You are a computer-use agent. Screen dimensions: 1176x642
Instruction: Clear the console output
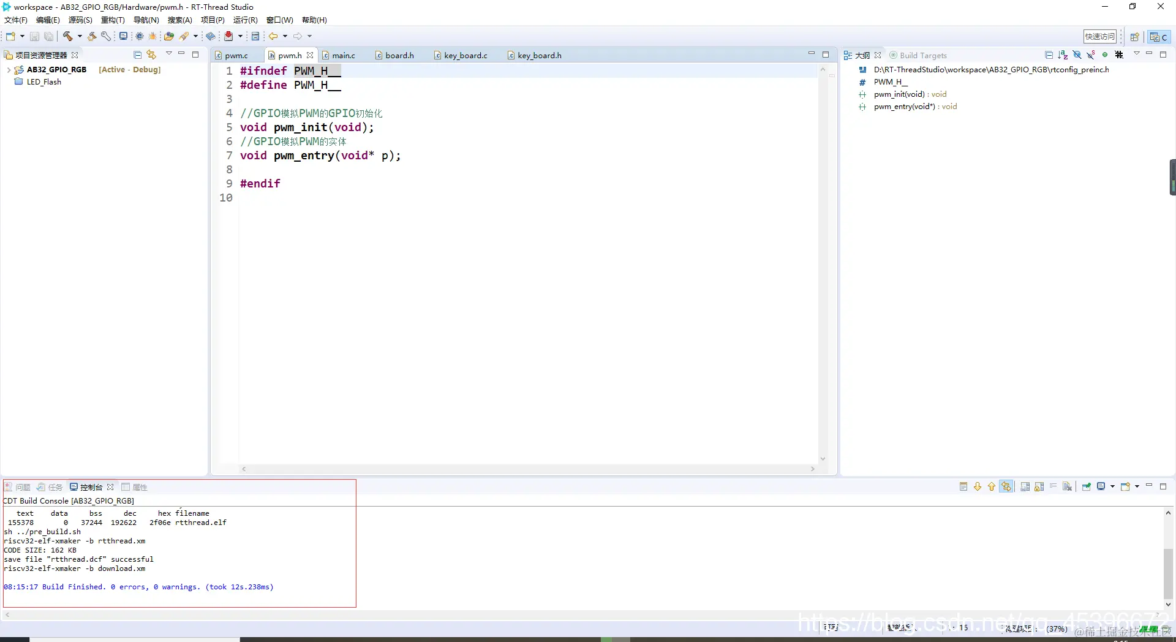pyautogui.click(x=1068, y=487)
